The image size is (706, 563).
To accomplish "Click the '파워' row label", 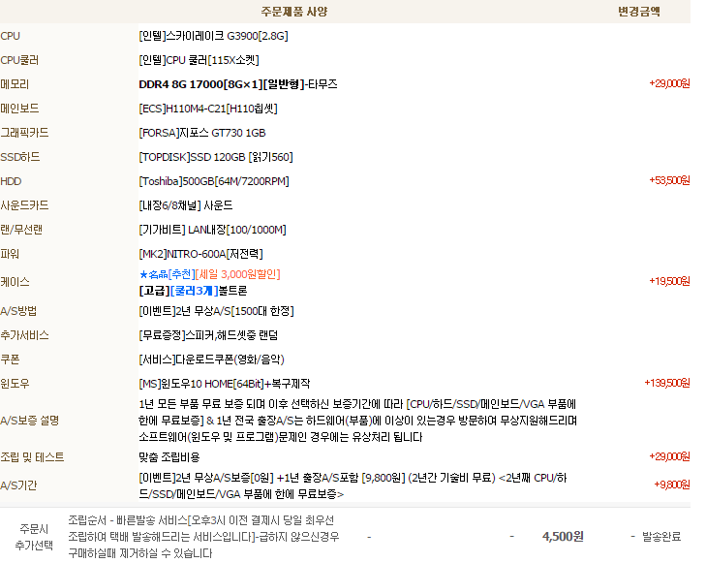I will pos(10,254).
